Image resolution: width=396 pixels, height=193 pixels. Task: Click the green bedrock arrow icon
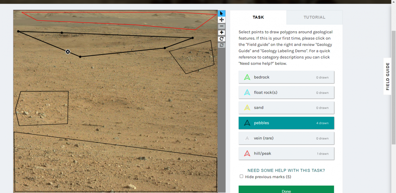click(247, 77)
